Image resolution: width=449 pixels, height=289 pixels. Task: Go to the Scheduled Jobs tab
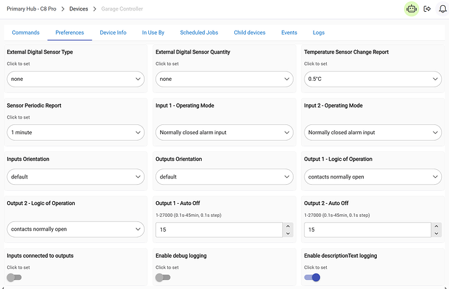[x=198, y=33]
